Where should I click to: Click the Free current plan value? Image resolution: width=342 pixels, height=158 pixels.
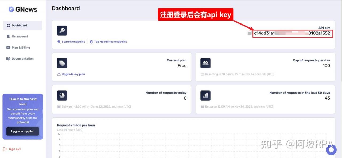click(182, 66)
